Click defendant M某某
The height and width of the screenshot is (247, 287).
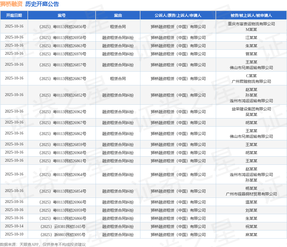click(x=251, y=29)
